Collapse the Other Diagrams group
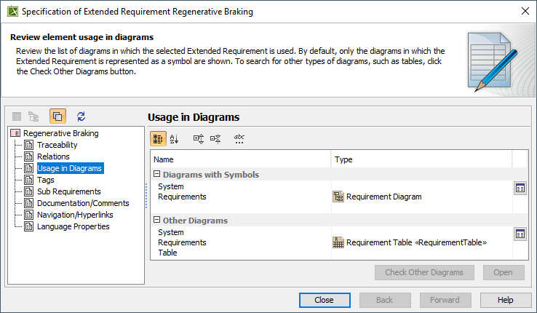Image resolution: width=537 pixels, height=313 pixels. [x=156, y=221]
